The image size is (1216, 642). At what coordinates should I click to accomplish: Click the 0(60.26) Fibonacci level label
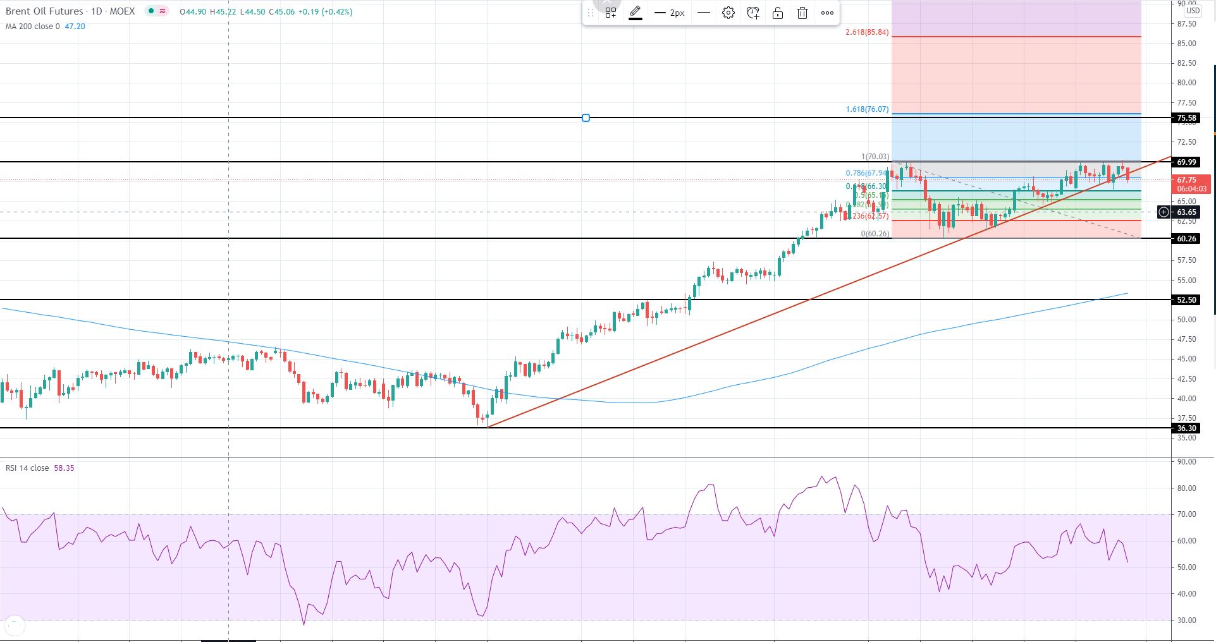click(875, 234)
